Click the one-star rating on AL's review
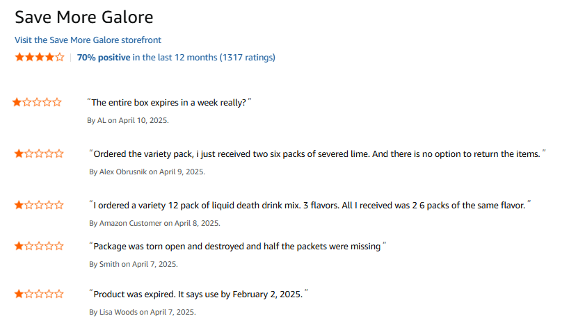This screenshot has height=332, width=569. point(37,102)
